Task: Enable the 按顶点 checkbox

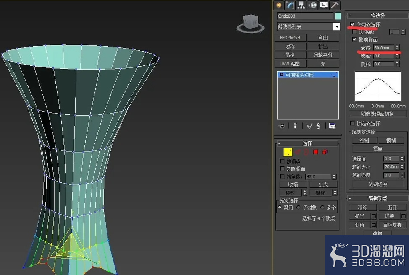Action: pyautogui.click(x=282, y=161)
